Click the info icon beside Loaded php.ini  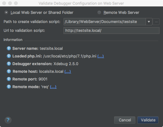(9, 56)
